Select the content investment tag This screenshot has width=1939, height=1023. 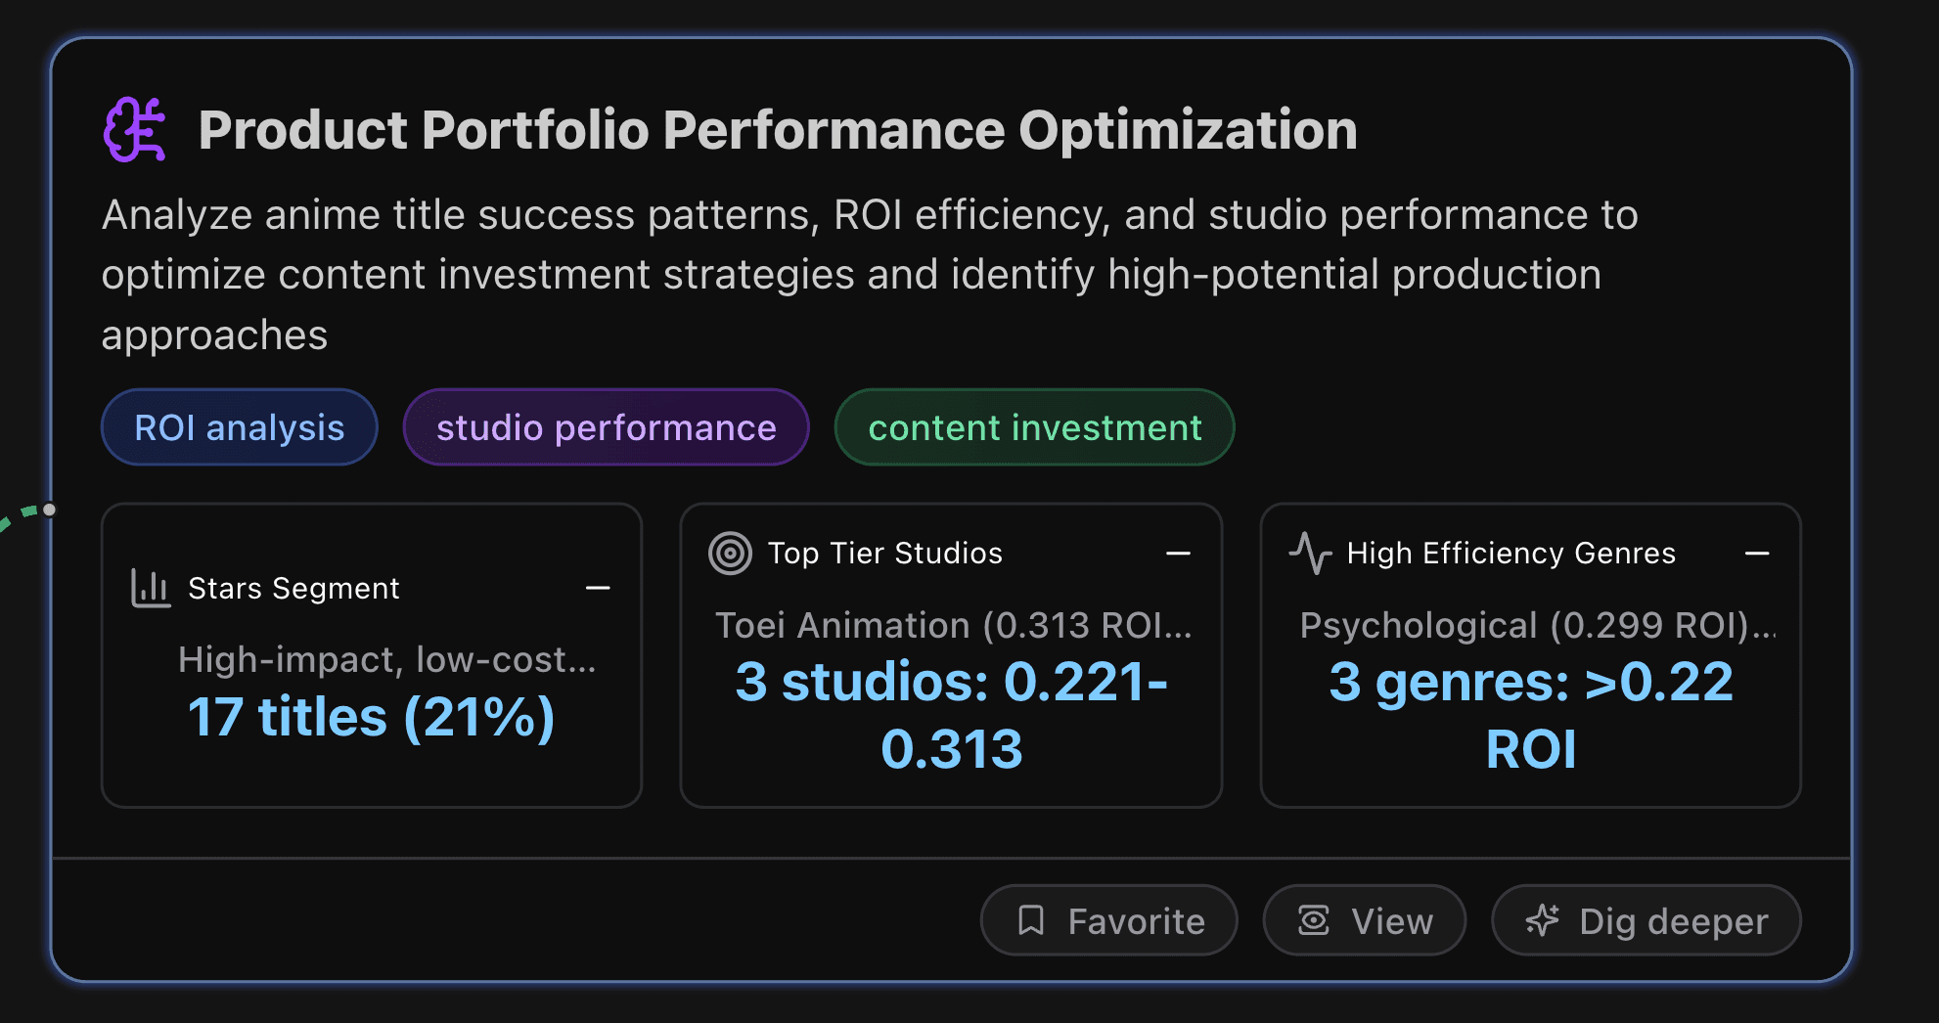coord(1034,426)
